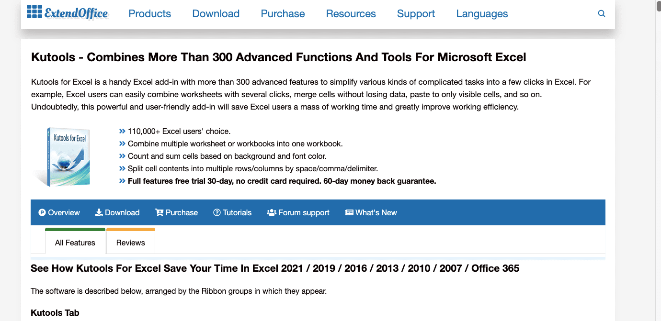Open the Languages menu

click(482, 14)
